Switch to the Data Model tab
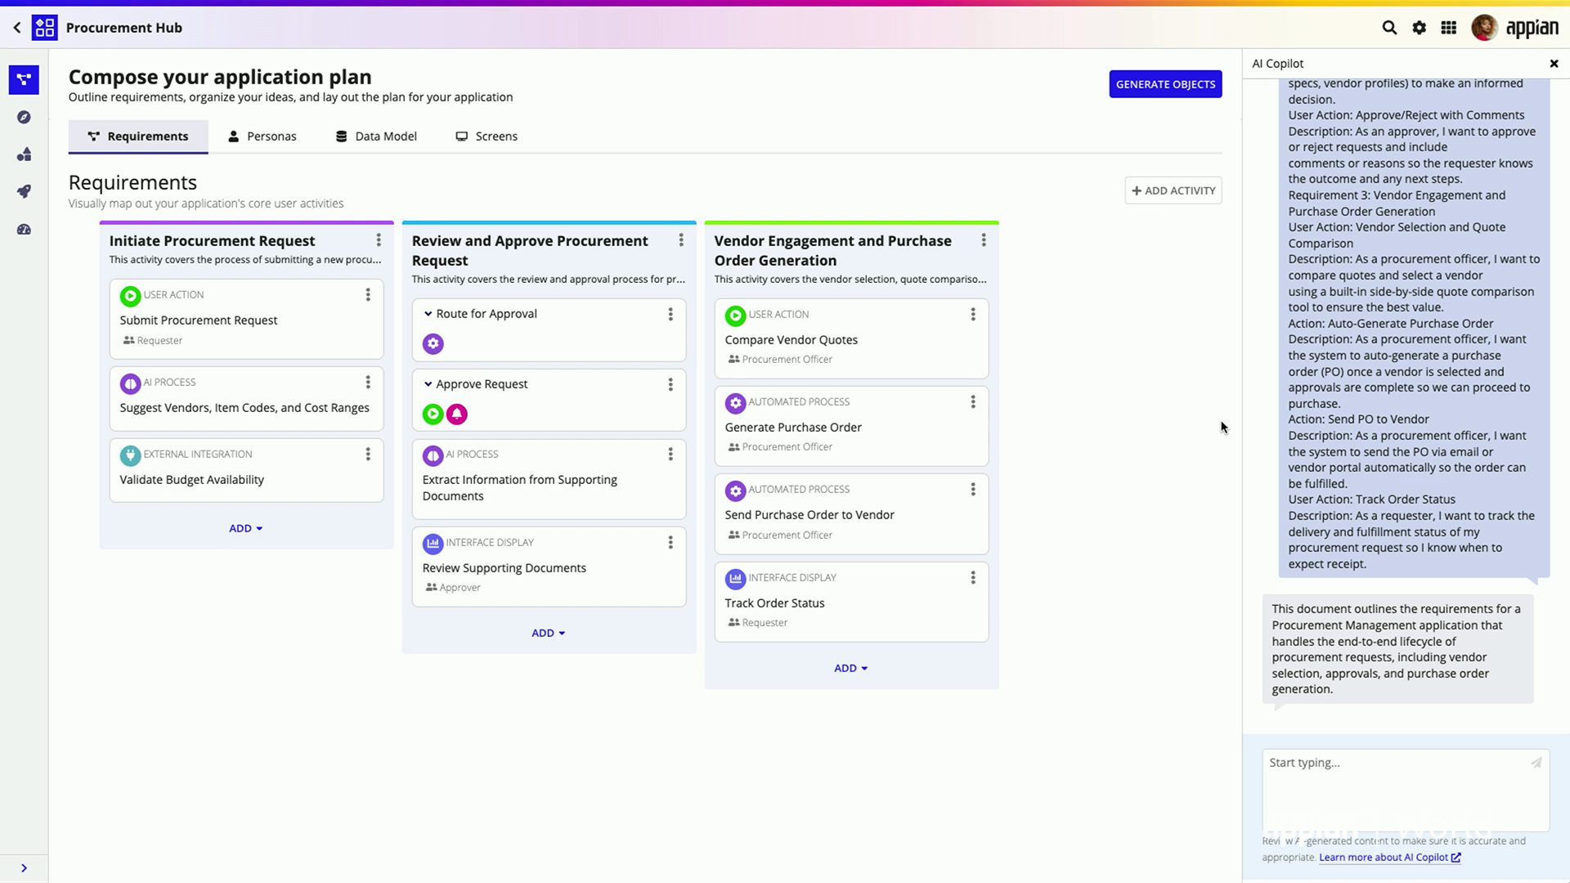1570x883 pixels. coord(376,137)
